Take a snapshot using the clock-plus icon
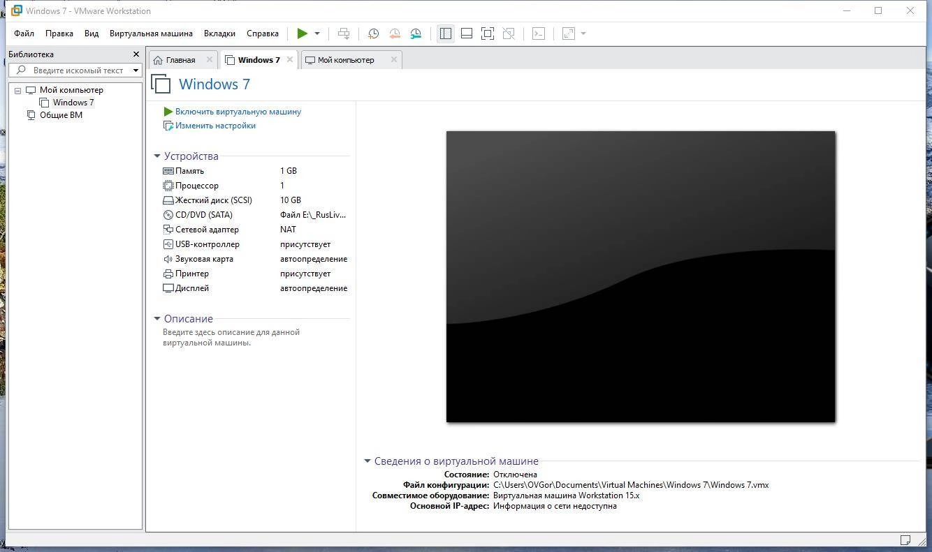932x552 pixels. (x=373, y=33)
